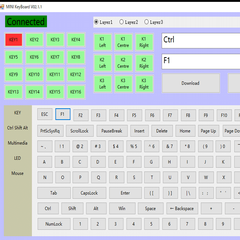Select the Layer3 radio button
The width and height of the screenshot is (240, 240).
154,22
